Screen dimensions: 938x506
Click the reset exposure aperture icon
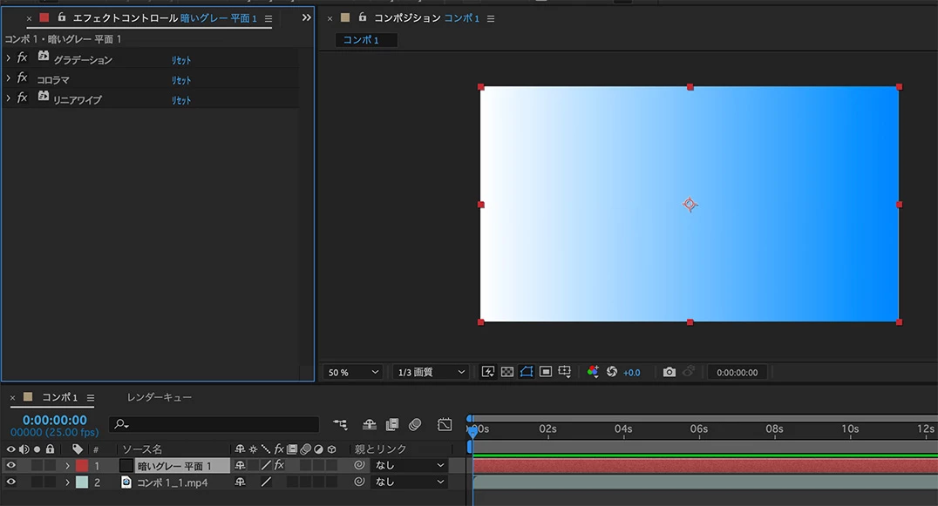coord(612,372)
